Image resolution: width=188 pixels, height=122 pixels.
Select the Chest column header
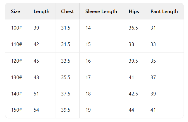pos(68,11)
